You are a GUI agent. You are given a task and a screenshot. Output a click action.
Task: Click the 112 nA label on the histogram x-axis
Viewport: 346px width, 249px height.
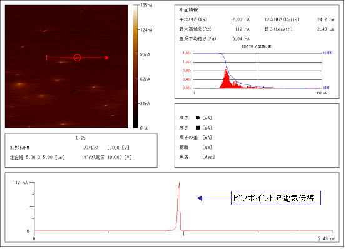point(322,93)
